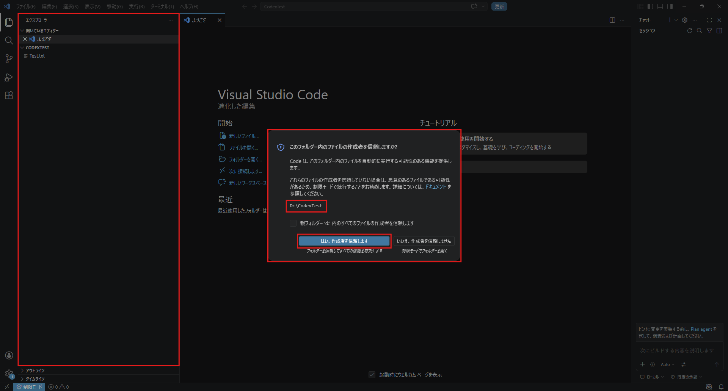Expand the タイムライン section
Viewport: 728px width, 391px height.
pyautogui.click(x=35, y=379)
